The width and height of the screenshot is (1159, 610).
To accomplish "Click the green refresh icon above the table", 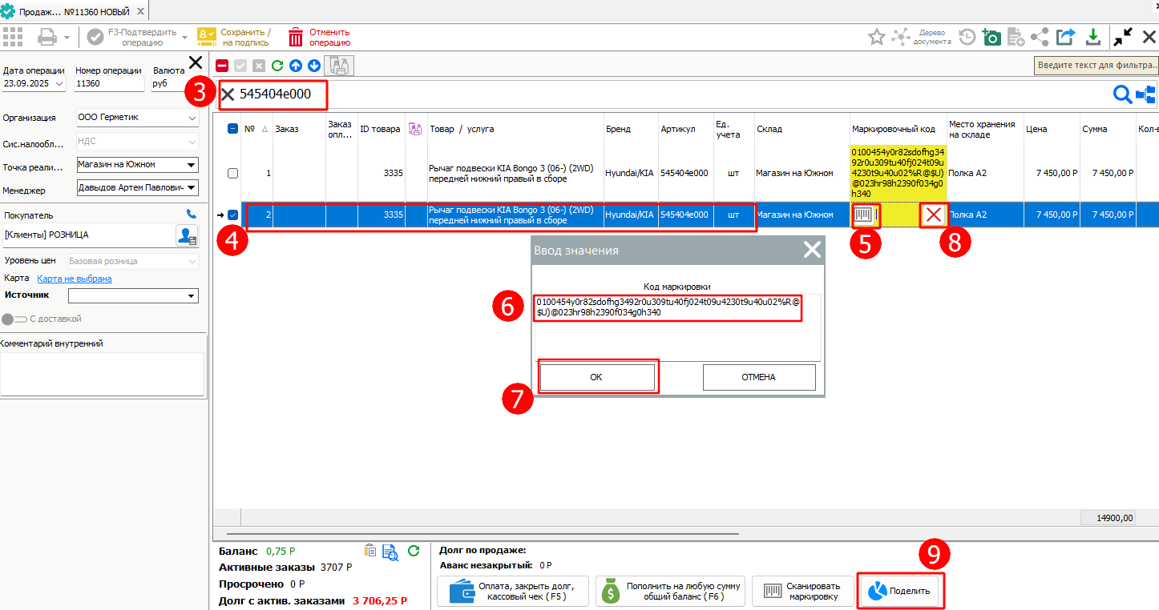I will 277,66.
